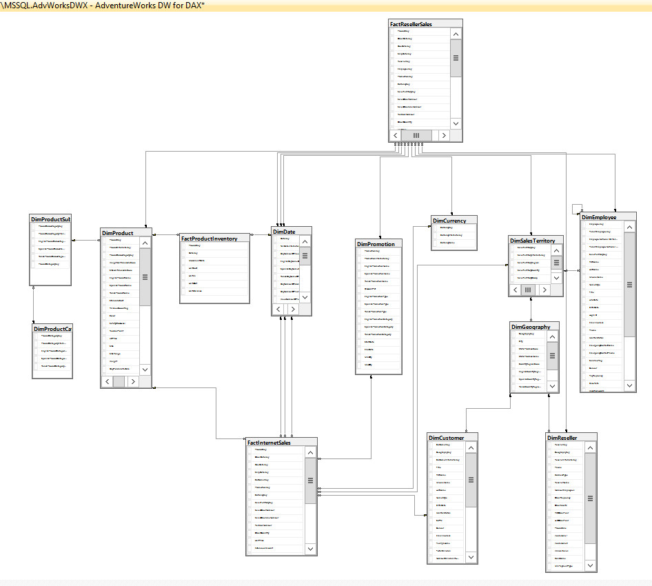Click the right arrow in DimSalesTerritory
This screenshot has width=652, height=586.
544,290
